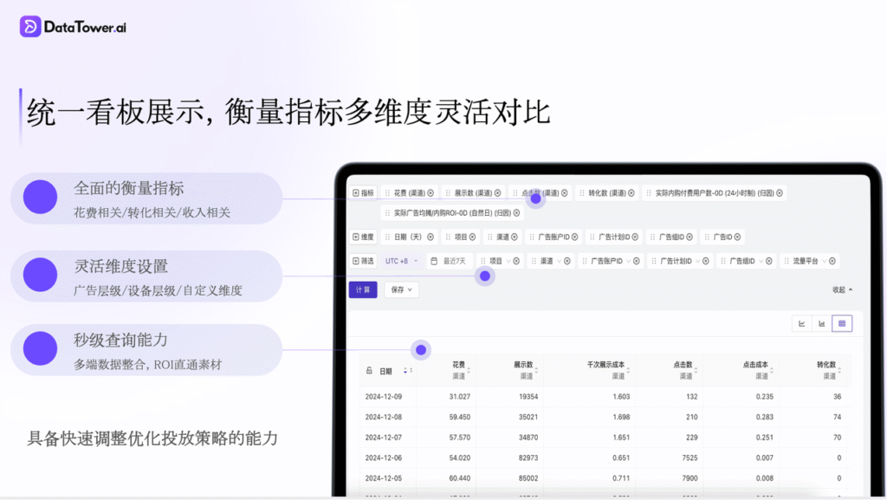Remove the 花费 (渠道) metric chip

(x=431, y=192)
